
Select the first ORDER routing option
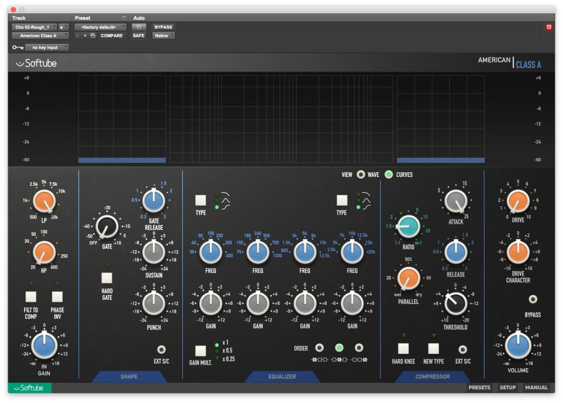click(319, 347)
